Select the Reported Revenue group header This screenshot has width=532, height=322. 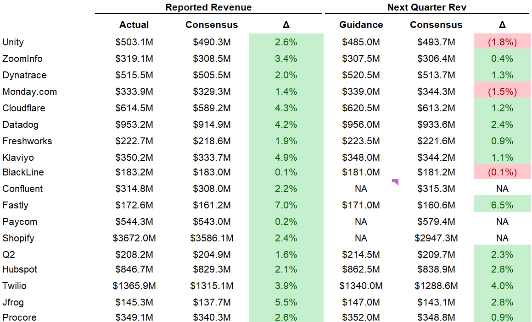click(208, 7)
